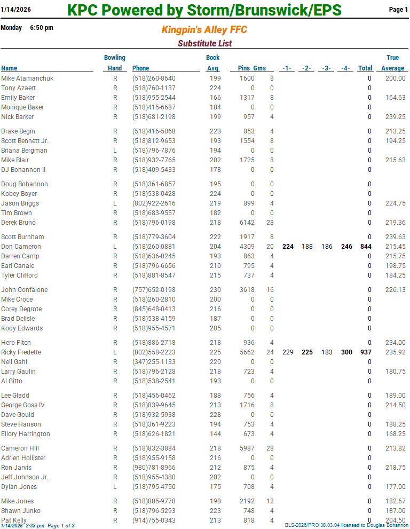This screenshot has width=410, height=529.
Task: Select the KPC Powered by Storm/Brunswick/EPS heading
Action: coord(204,10)
